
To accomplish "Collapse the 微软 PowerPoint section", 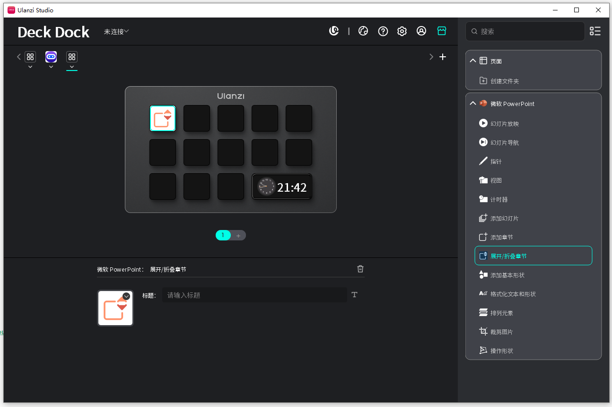I will point(473,104).
